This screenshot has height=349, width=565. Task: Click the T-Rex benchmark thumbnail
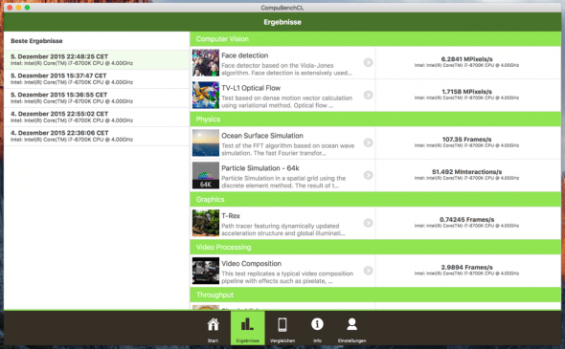[205, 223]
